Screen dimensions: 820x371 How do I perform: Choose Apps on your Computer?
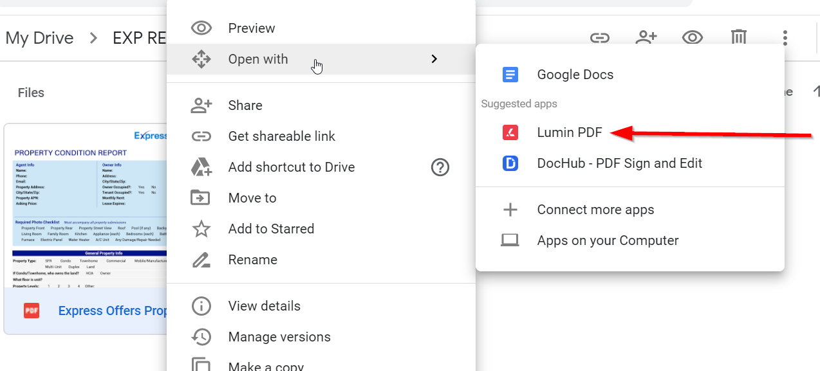(x=630, y=240)
